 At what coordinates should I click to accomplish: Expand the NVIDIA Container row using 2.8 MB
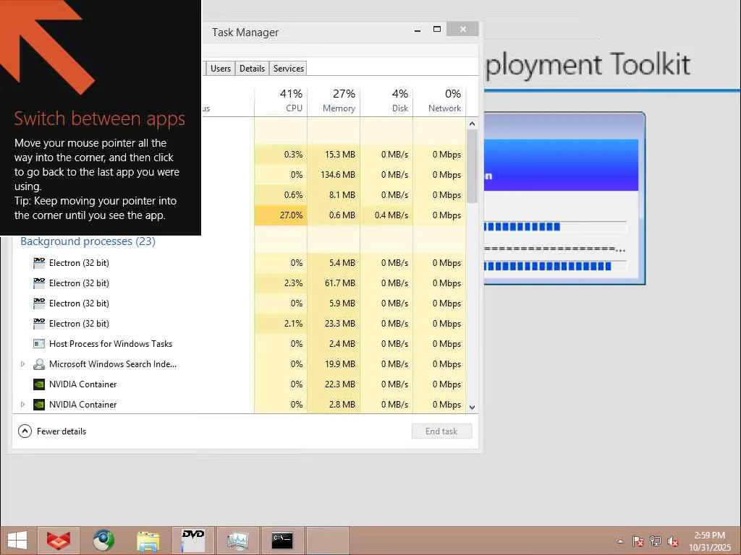tap(22, 405)
